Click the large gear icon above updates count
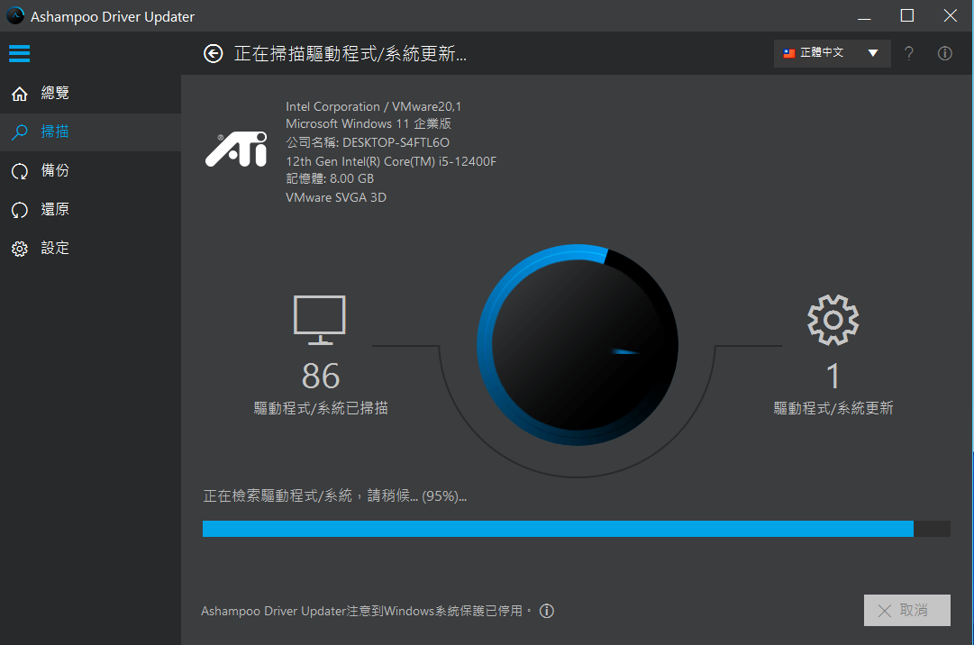Image resolution: width=974 pixels, height=645 pixels. 833,320
